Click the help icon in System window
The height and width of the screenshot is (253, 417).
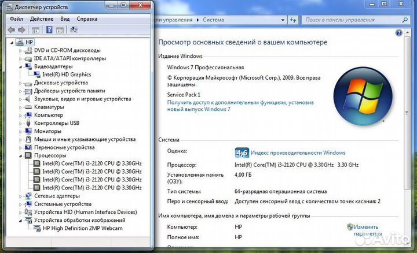pyautogui.click(x=398, y=33)
